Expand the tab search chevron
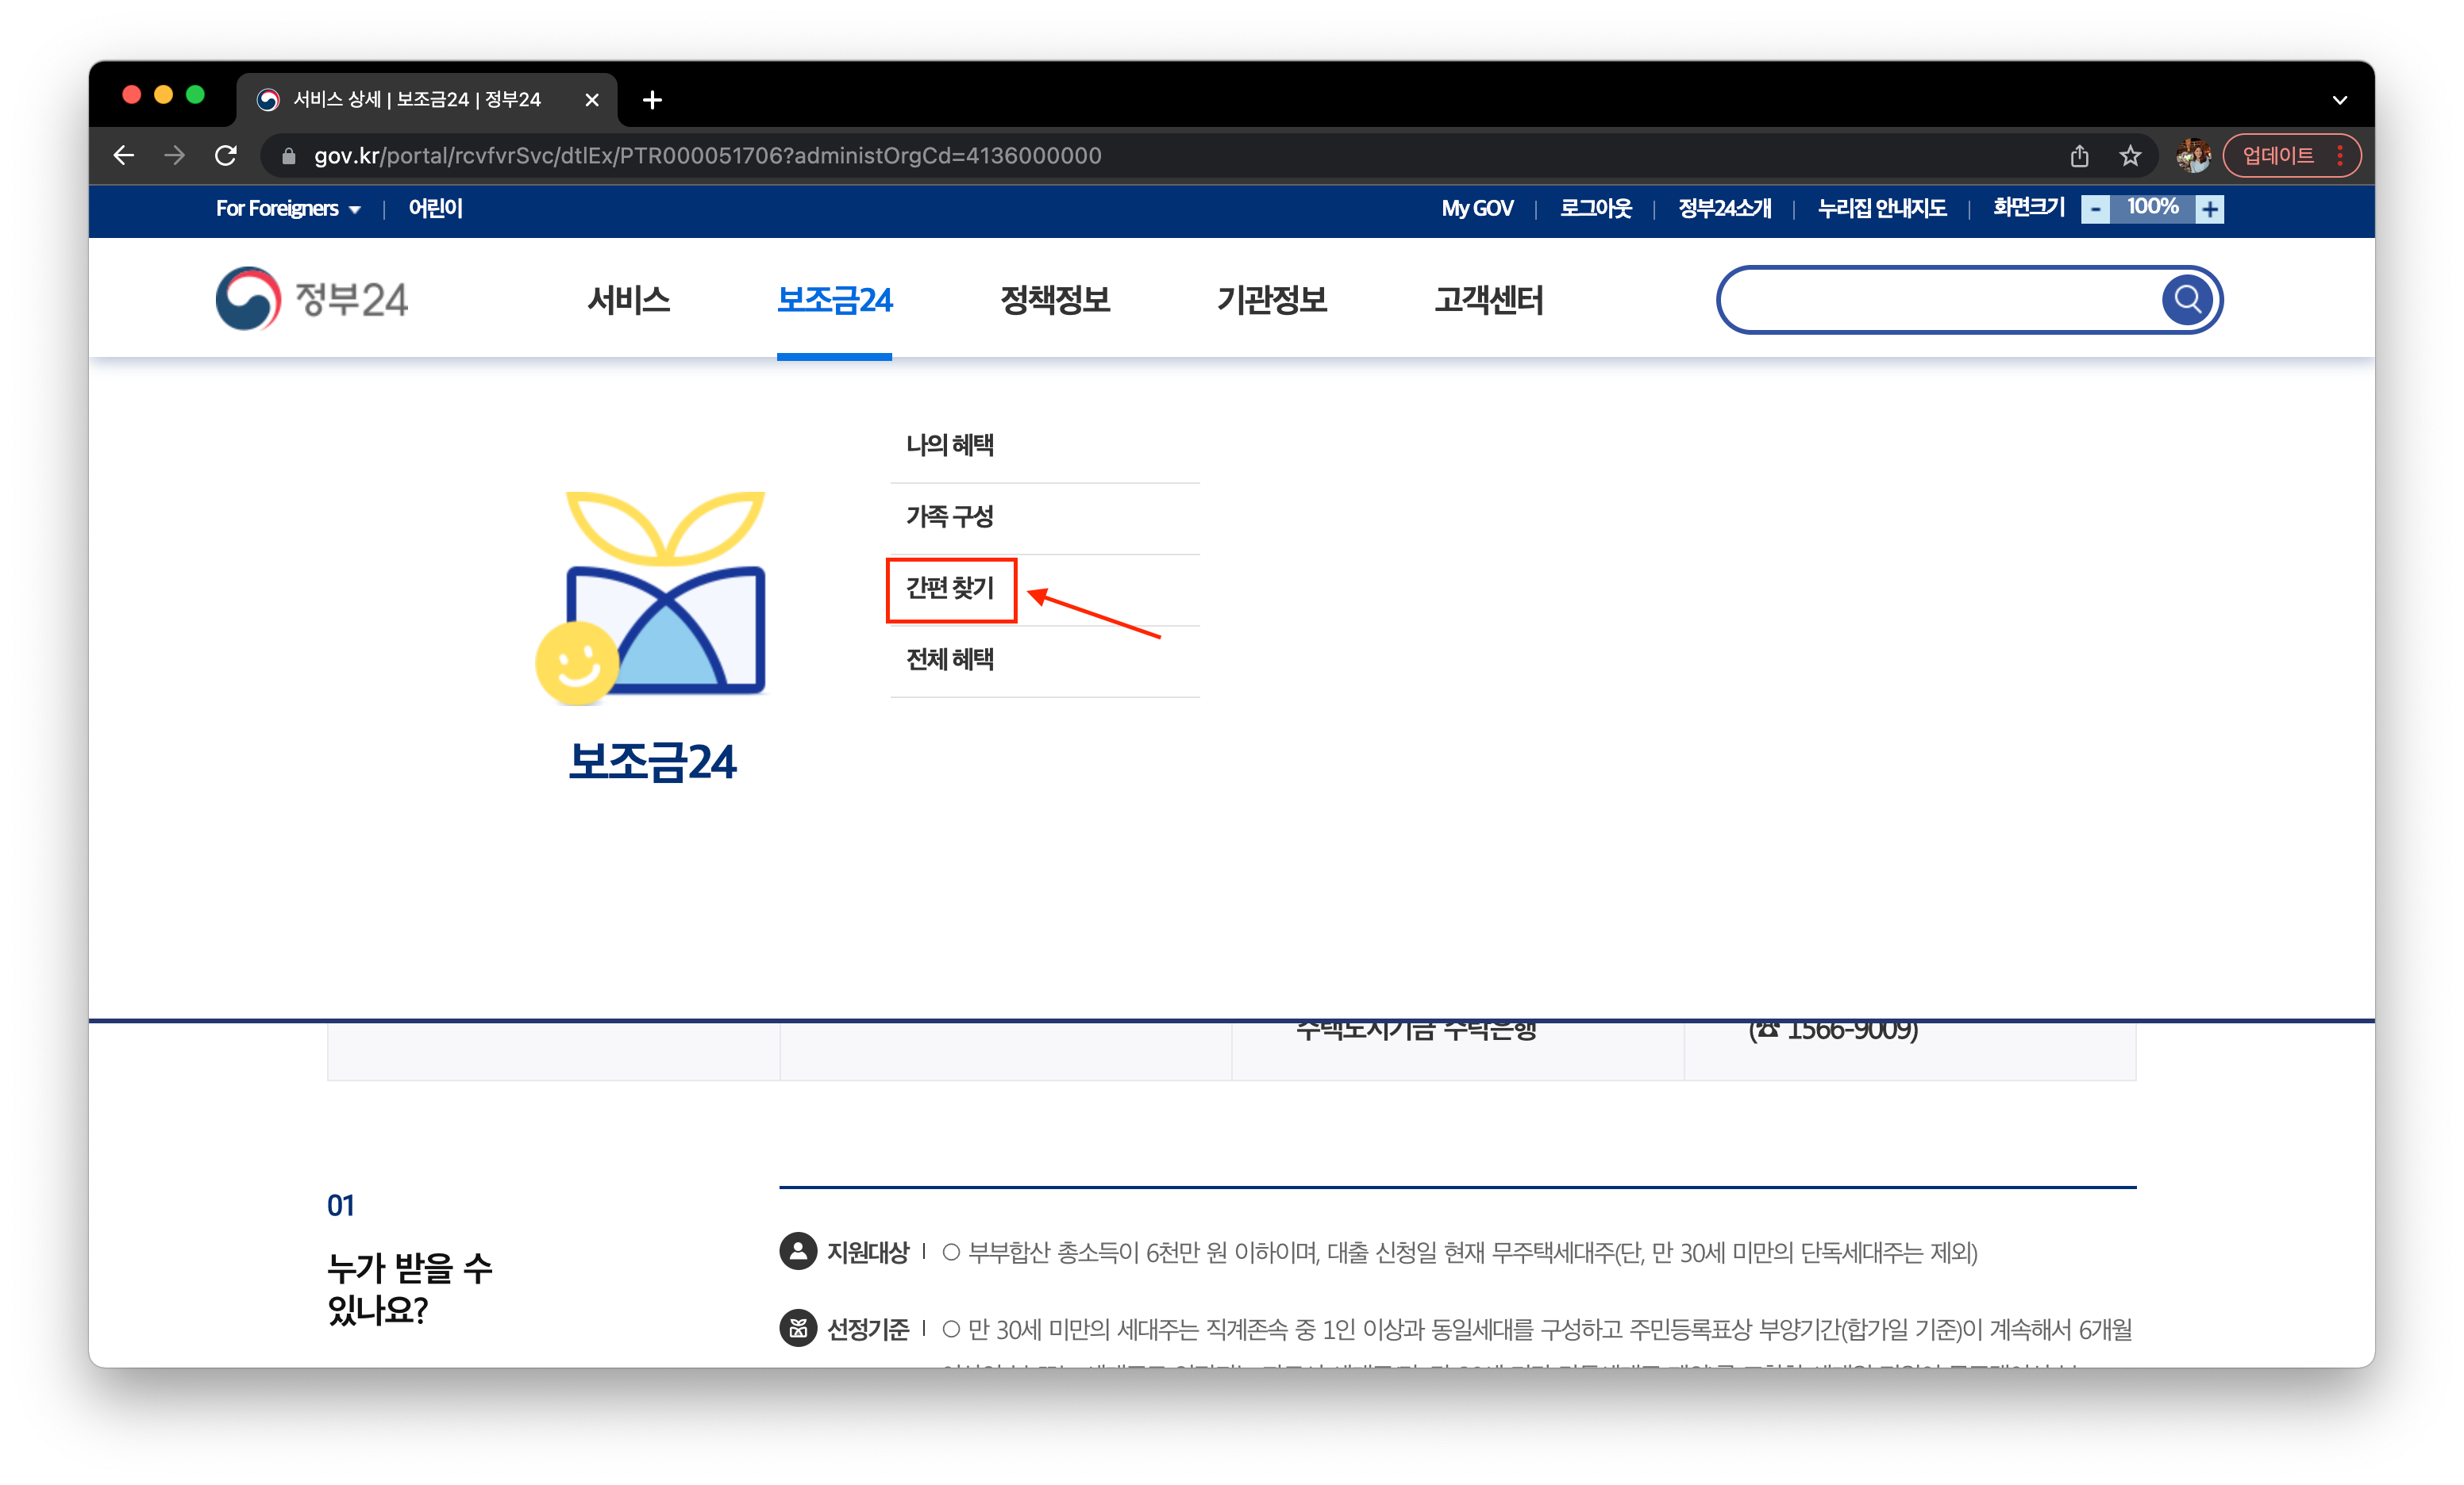The width and height of the screenshot is (2464, 1485). (2339, 100)
